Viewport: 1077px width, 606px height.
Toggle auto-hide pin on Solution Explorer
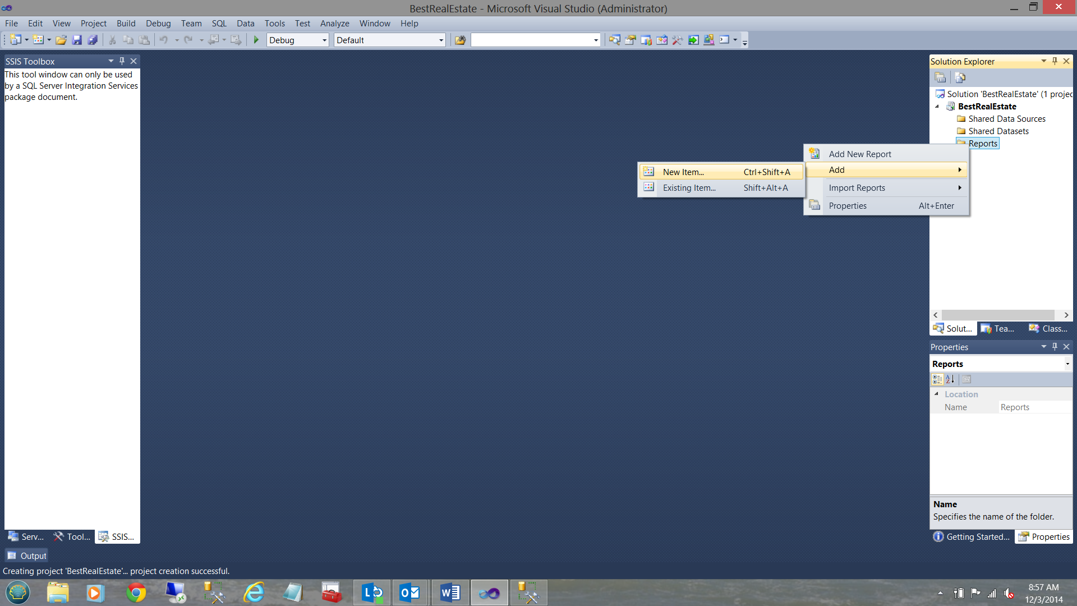click(1055, 61)
